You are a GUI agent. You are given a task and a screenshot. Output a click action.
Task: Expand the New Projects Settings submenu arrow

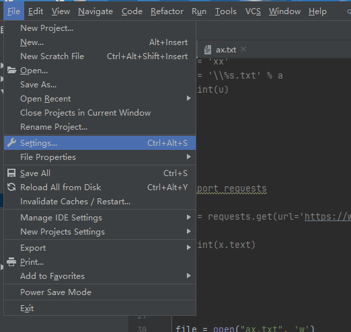(x=189, y=231)
